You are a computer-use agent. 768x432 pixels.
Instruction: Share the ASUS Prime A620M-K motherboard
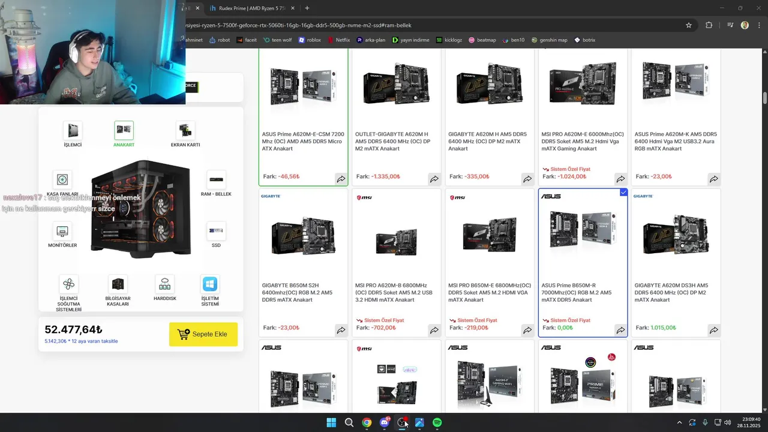pos(714,179)
